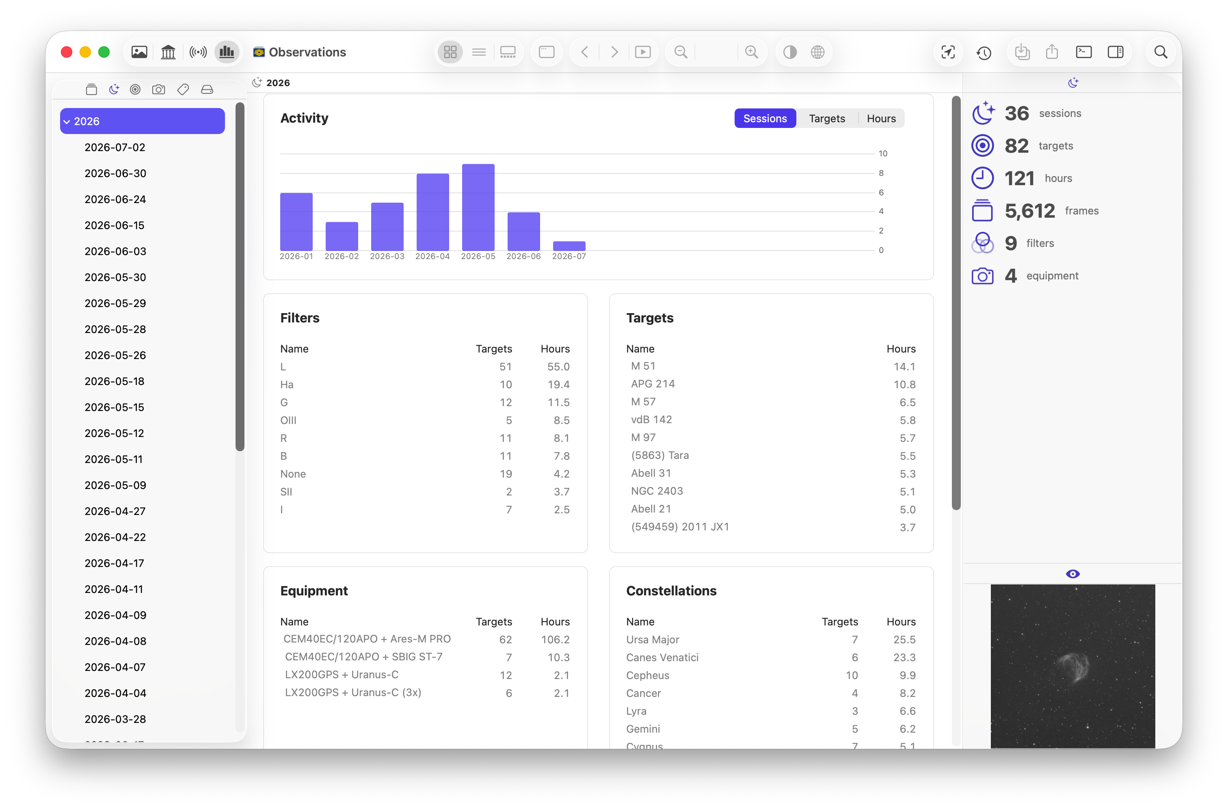Click the 5,612 frames statistic

(1035, 211)
